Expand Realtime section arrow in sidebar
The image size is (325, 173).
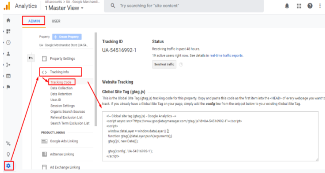4,43
